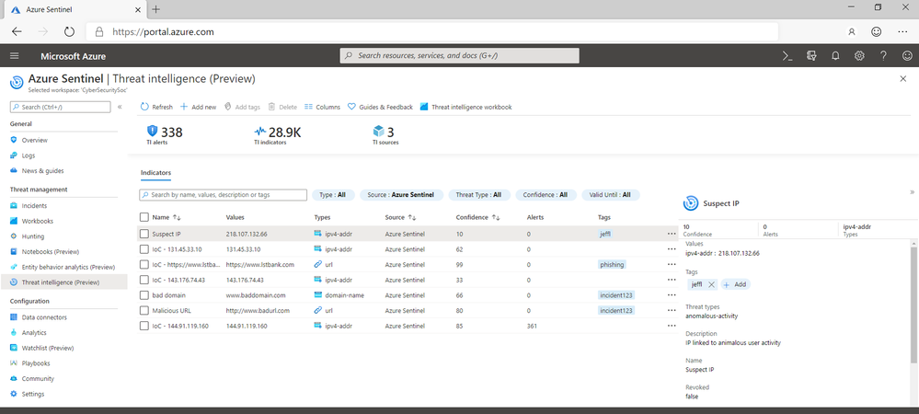Open portal settings gear
Viewport: 919px width, 414px height.
click(859, 56)
